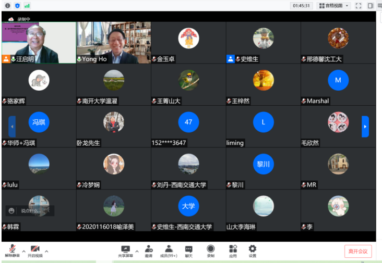Click the meeting info icon
Image resolution: width=382 pixels, height=263 pixels.
(x=7, y=5)
